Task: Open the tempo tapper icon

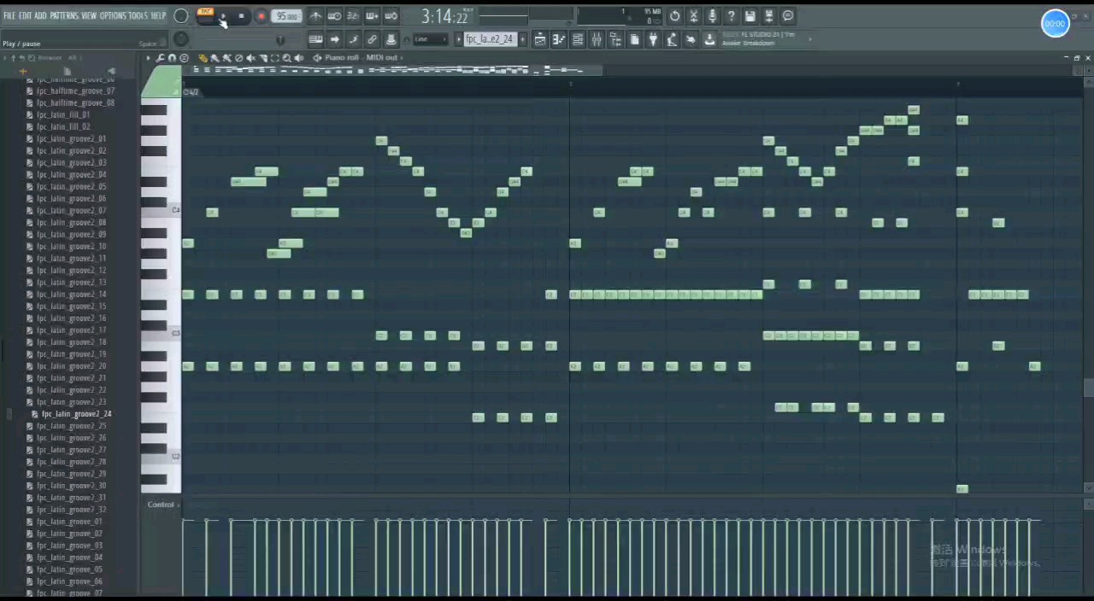Action: [672, 39]
